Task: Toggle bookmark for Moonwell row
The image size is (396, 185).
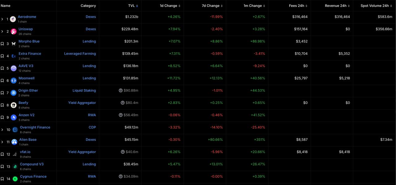Action: (x=2, y=81)
